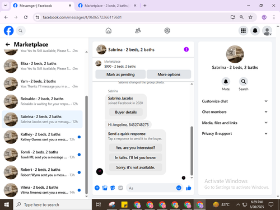Image resolution: width=280 pixels, height=210 pixels.
Task: Click the install app icon in address bar
Action: click(233, 17)
